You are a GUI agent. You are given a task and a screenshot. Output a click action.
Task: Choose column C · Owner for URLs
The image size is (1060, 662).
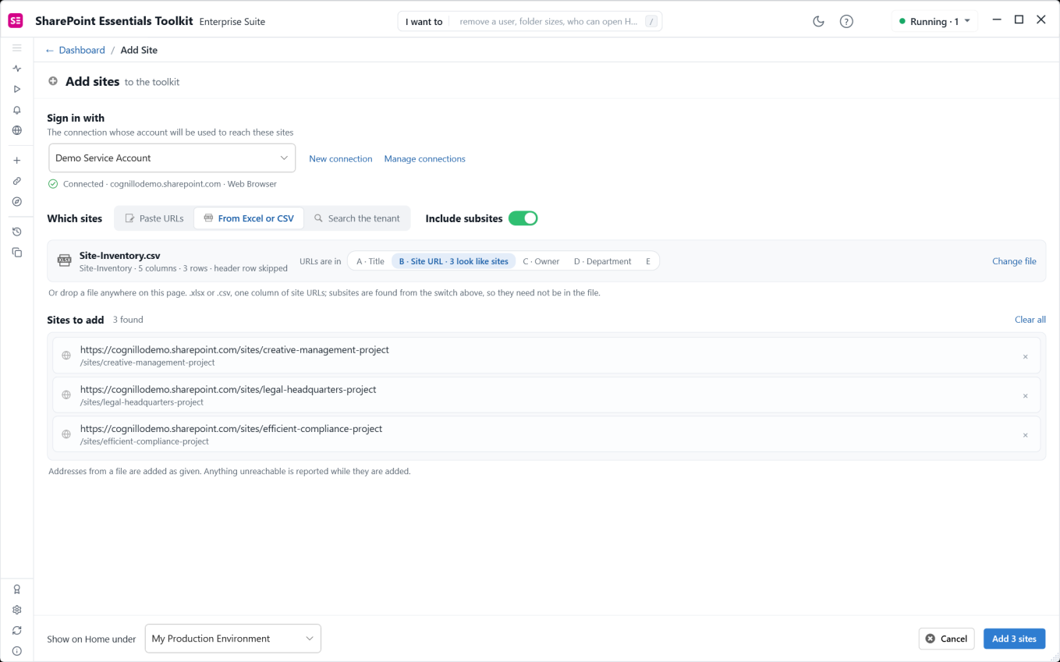coord(541,261)
